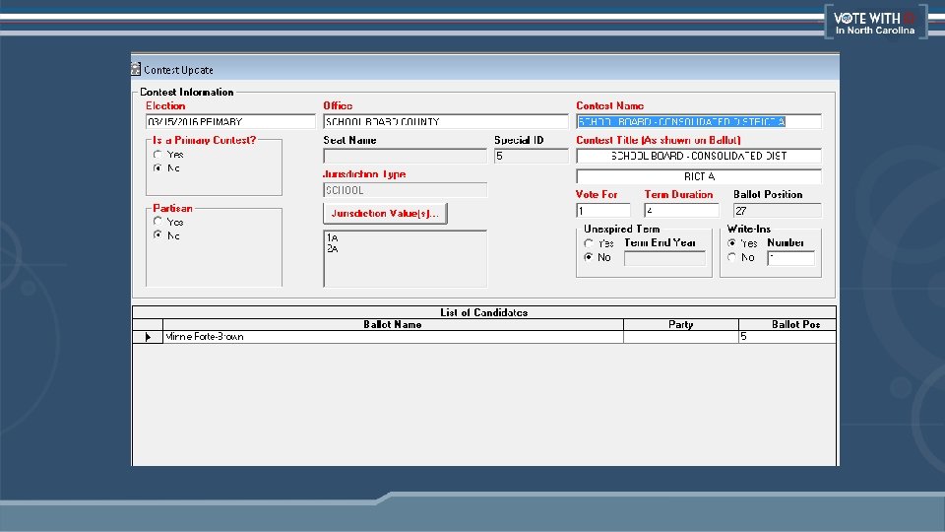The width and height of the screenshot is (945, 532).
Task: Click the Office field SCHOOL BOARD COUNTY
Action: (445, 122)
